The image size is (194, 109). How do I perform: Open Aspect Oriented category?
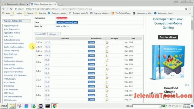[11, 26]
